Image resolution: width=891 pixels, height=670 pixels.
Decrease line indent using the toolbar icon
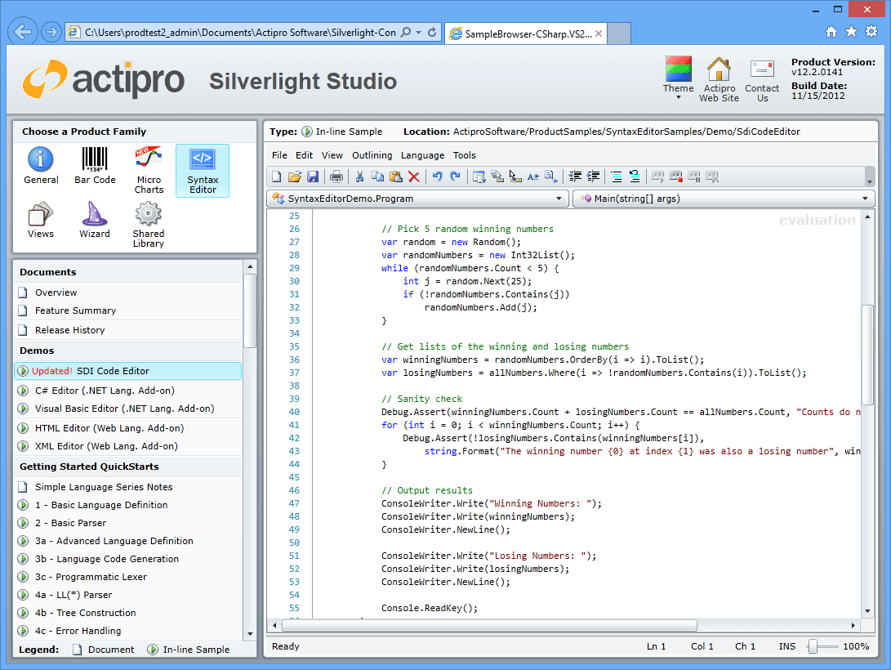pos(575,176)
